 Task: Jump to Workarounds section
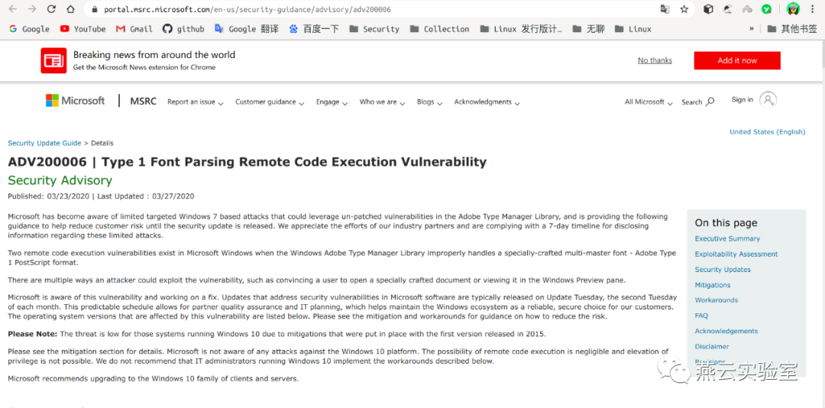(x=716, y=300)
